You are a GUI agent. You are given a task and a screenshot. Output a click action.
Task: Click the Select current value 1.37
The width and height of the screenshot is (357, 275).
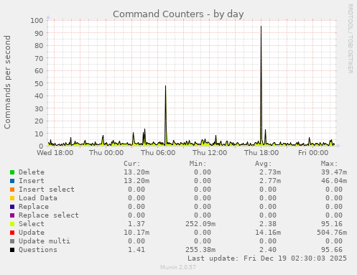coord(136,224)
